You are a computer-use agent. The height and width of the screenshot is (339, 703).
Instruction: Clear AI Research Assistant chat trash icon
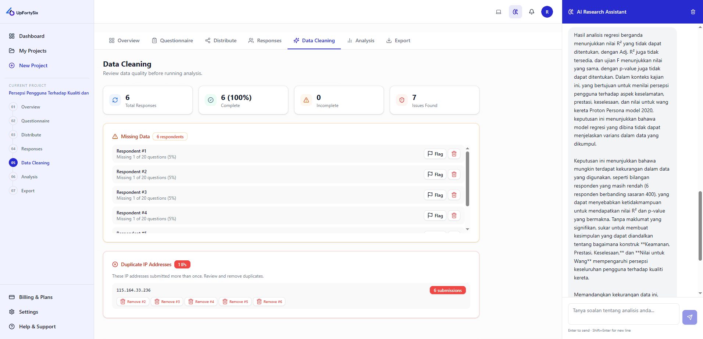click(x=693, y=12)
